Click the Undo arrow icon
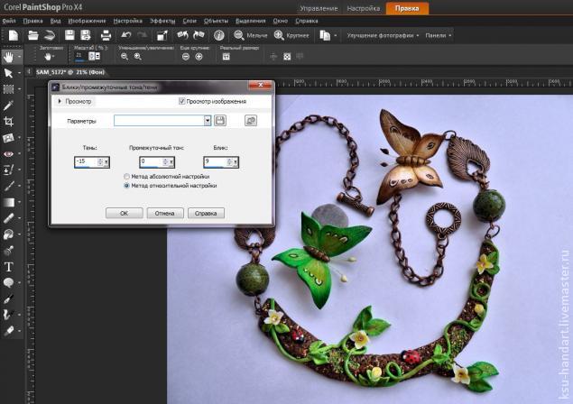 click(x=126, y=35)
